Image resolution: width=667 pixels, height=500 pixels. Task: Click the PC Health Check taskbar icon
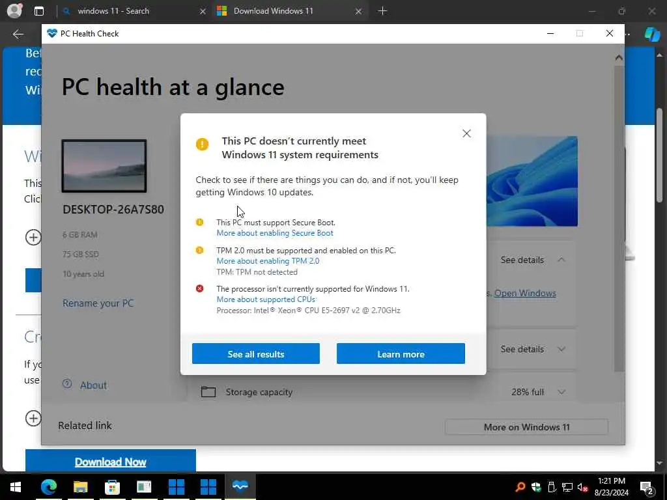pos(240,486)
